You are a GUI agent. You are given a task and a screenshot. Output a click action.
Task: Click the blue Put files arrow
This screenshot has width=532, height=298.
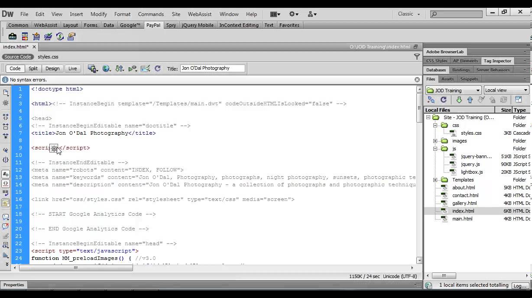click(x=470, y=100)
